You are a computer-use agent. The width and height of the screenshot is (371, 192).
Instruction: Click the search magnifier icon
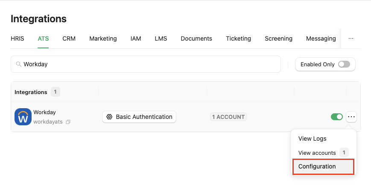point(18,64)
